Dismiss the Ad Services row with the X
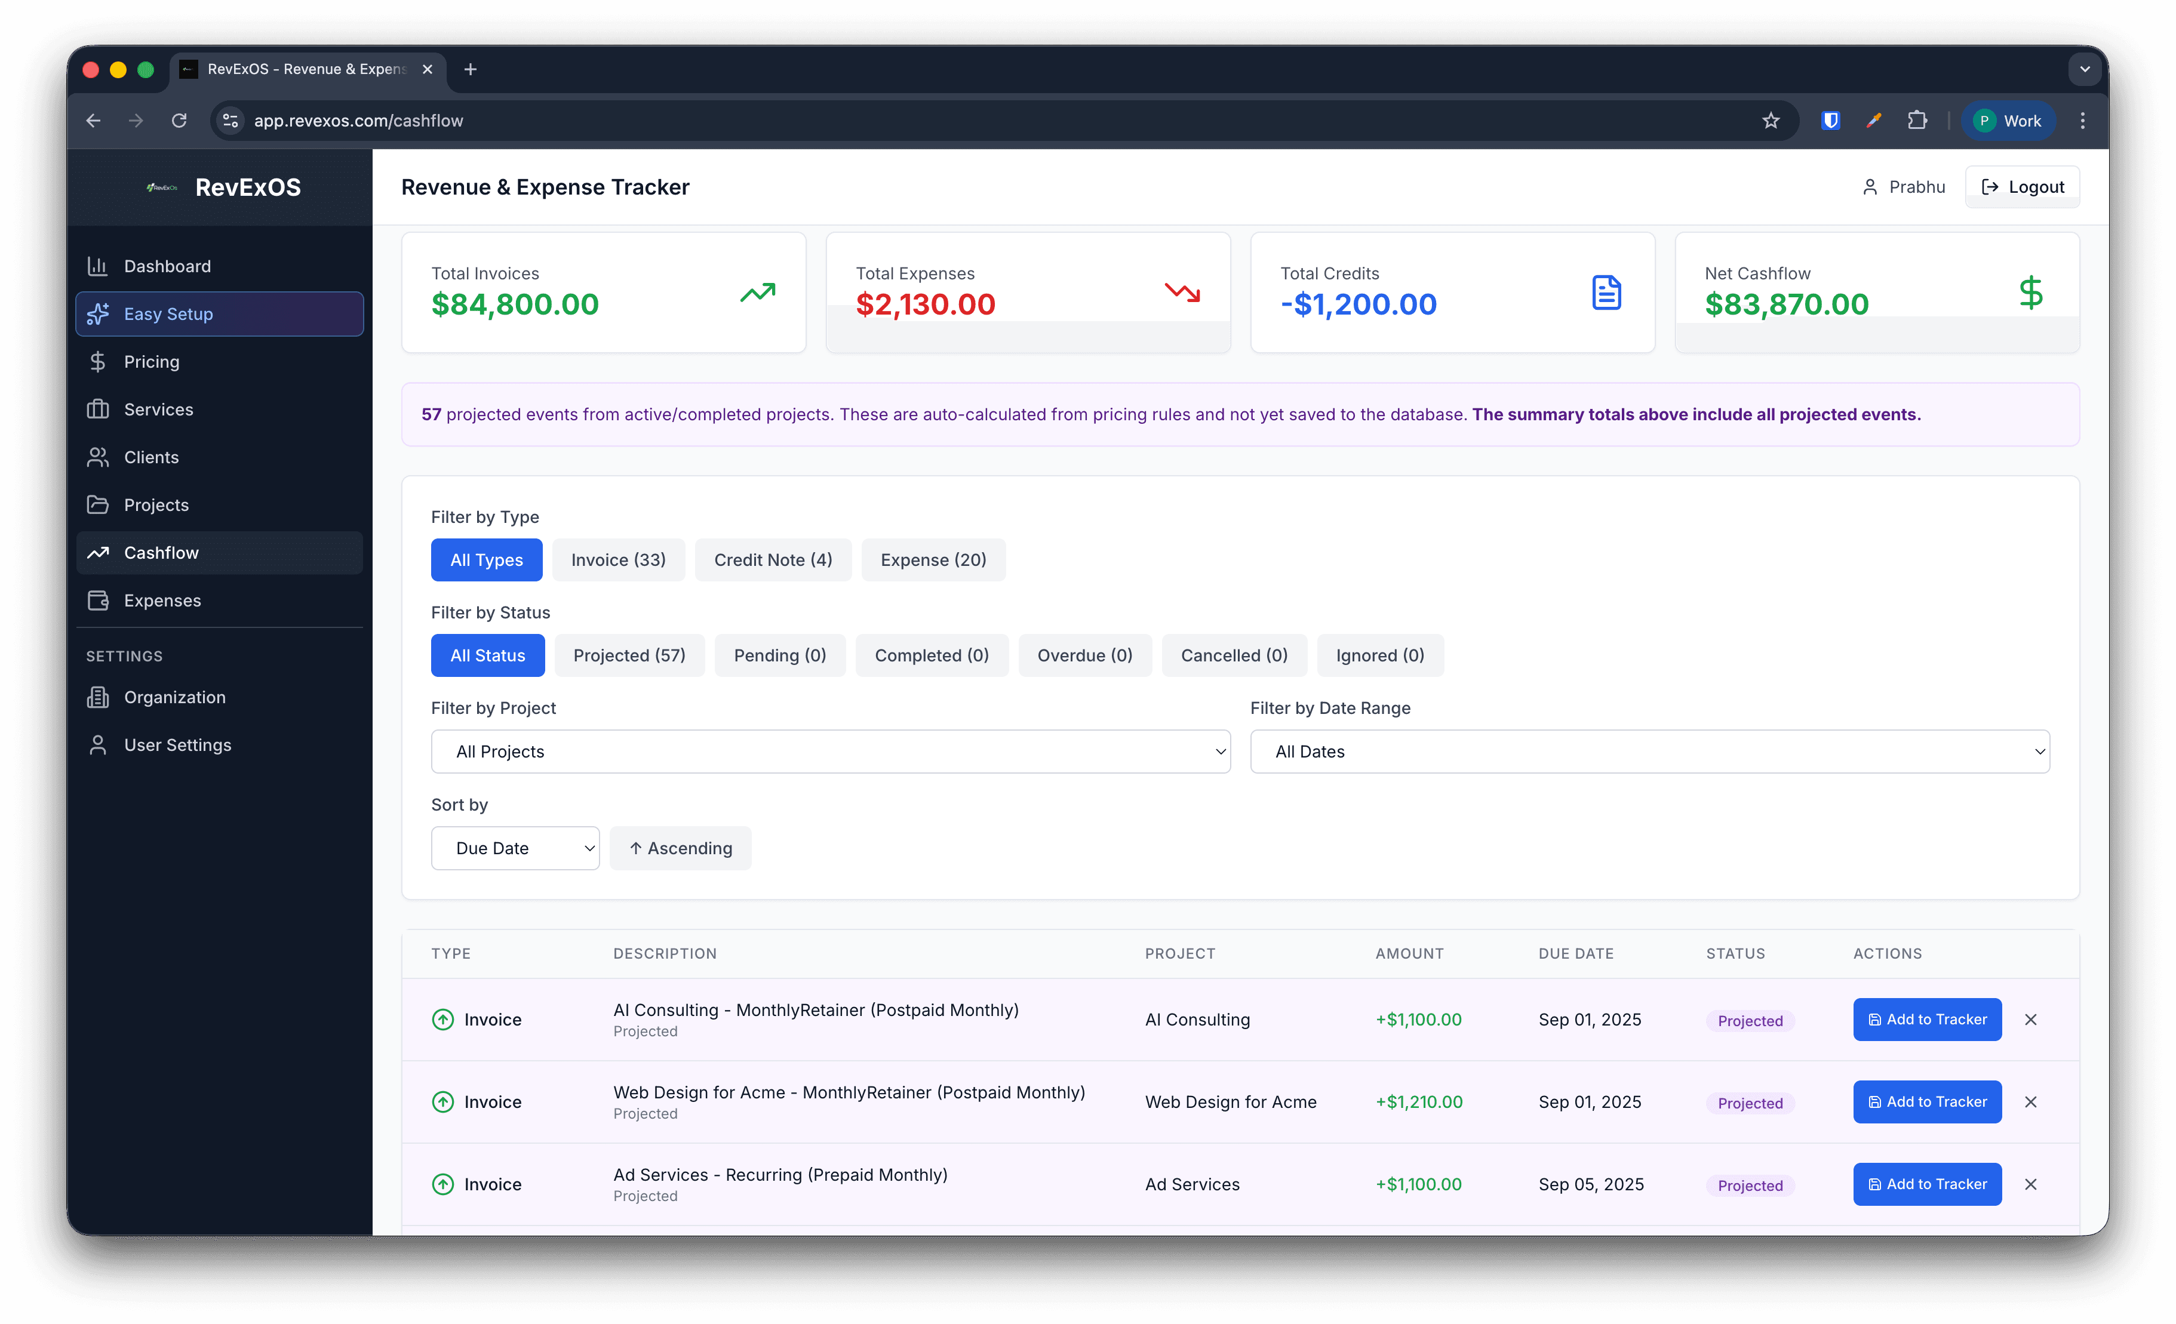This screenshot has height=1324, width=2176. (2031, 1184)
